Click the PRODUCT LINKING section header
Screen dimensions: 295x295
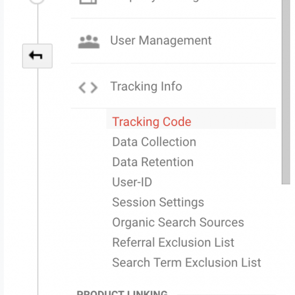tap(122, 293)
